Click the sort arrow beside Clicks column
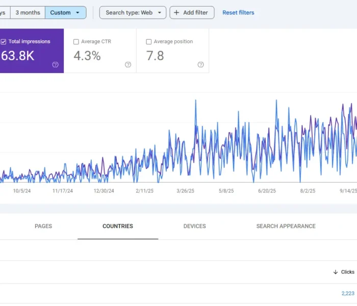This screenshot has height=306, width=357. click(x=335, y=272)
